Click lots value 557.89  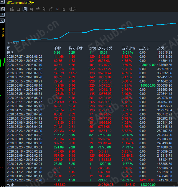tap(59, 155)
